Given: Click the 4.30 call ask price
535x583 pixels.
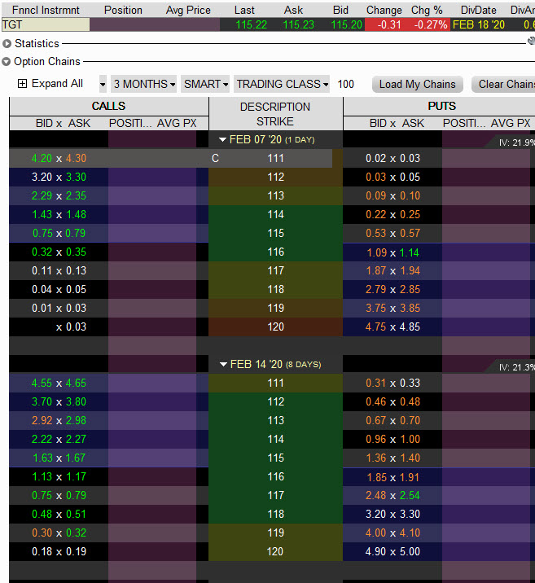Looking at the screenshot, I should pos(75,158).
